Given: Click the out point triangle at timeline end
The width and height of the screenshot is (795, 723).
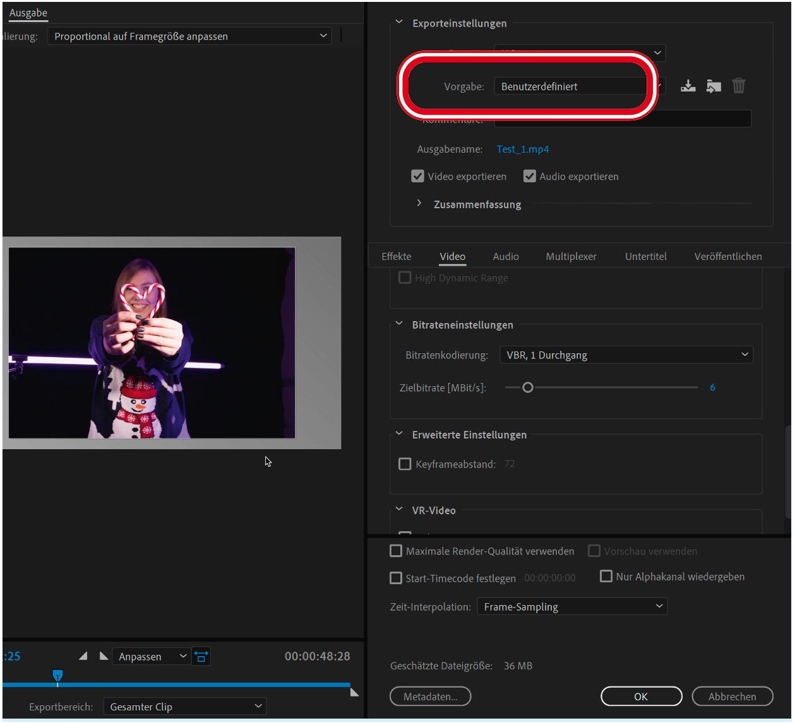Looking at the screenshot, I should (x=354, y=692).
